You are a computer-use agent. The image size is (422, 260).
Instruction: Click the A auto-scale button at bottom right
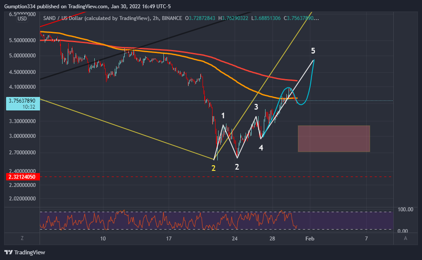[x=405, y=238]
